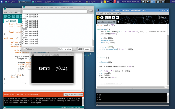This screenshot has width=175, height=109.
Task: Click the Arduino Verify checkmark icon
Action: click(5, 16)
